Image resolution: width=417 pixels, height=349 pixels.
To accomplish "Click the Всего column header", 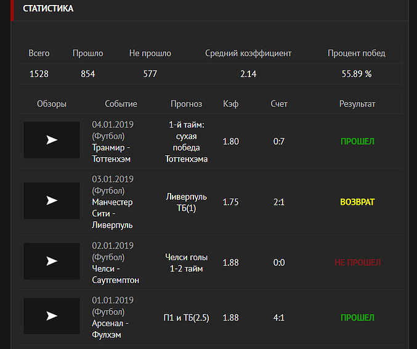I will coord(39,53).
